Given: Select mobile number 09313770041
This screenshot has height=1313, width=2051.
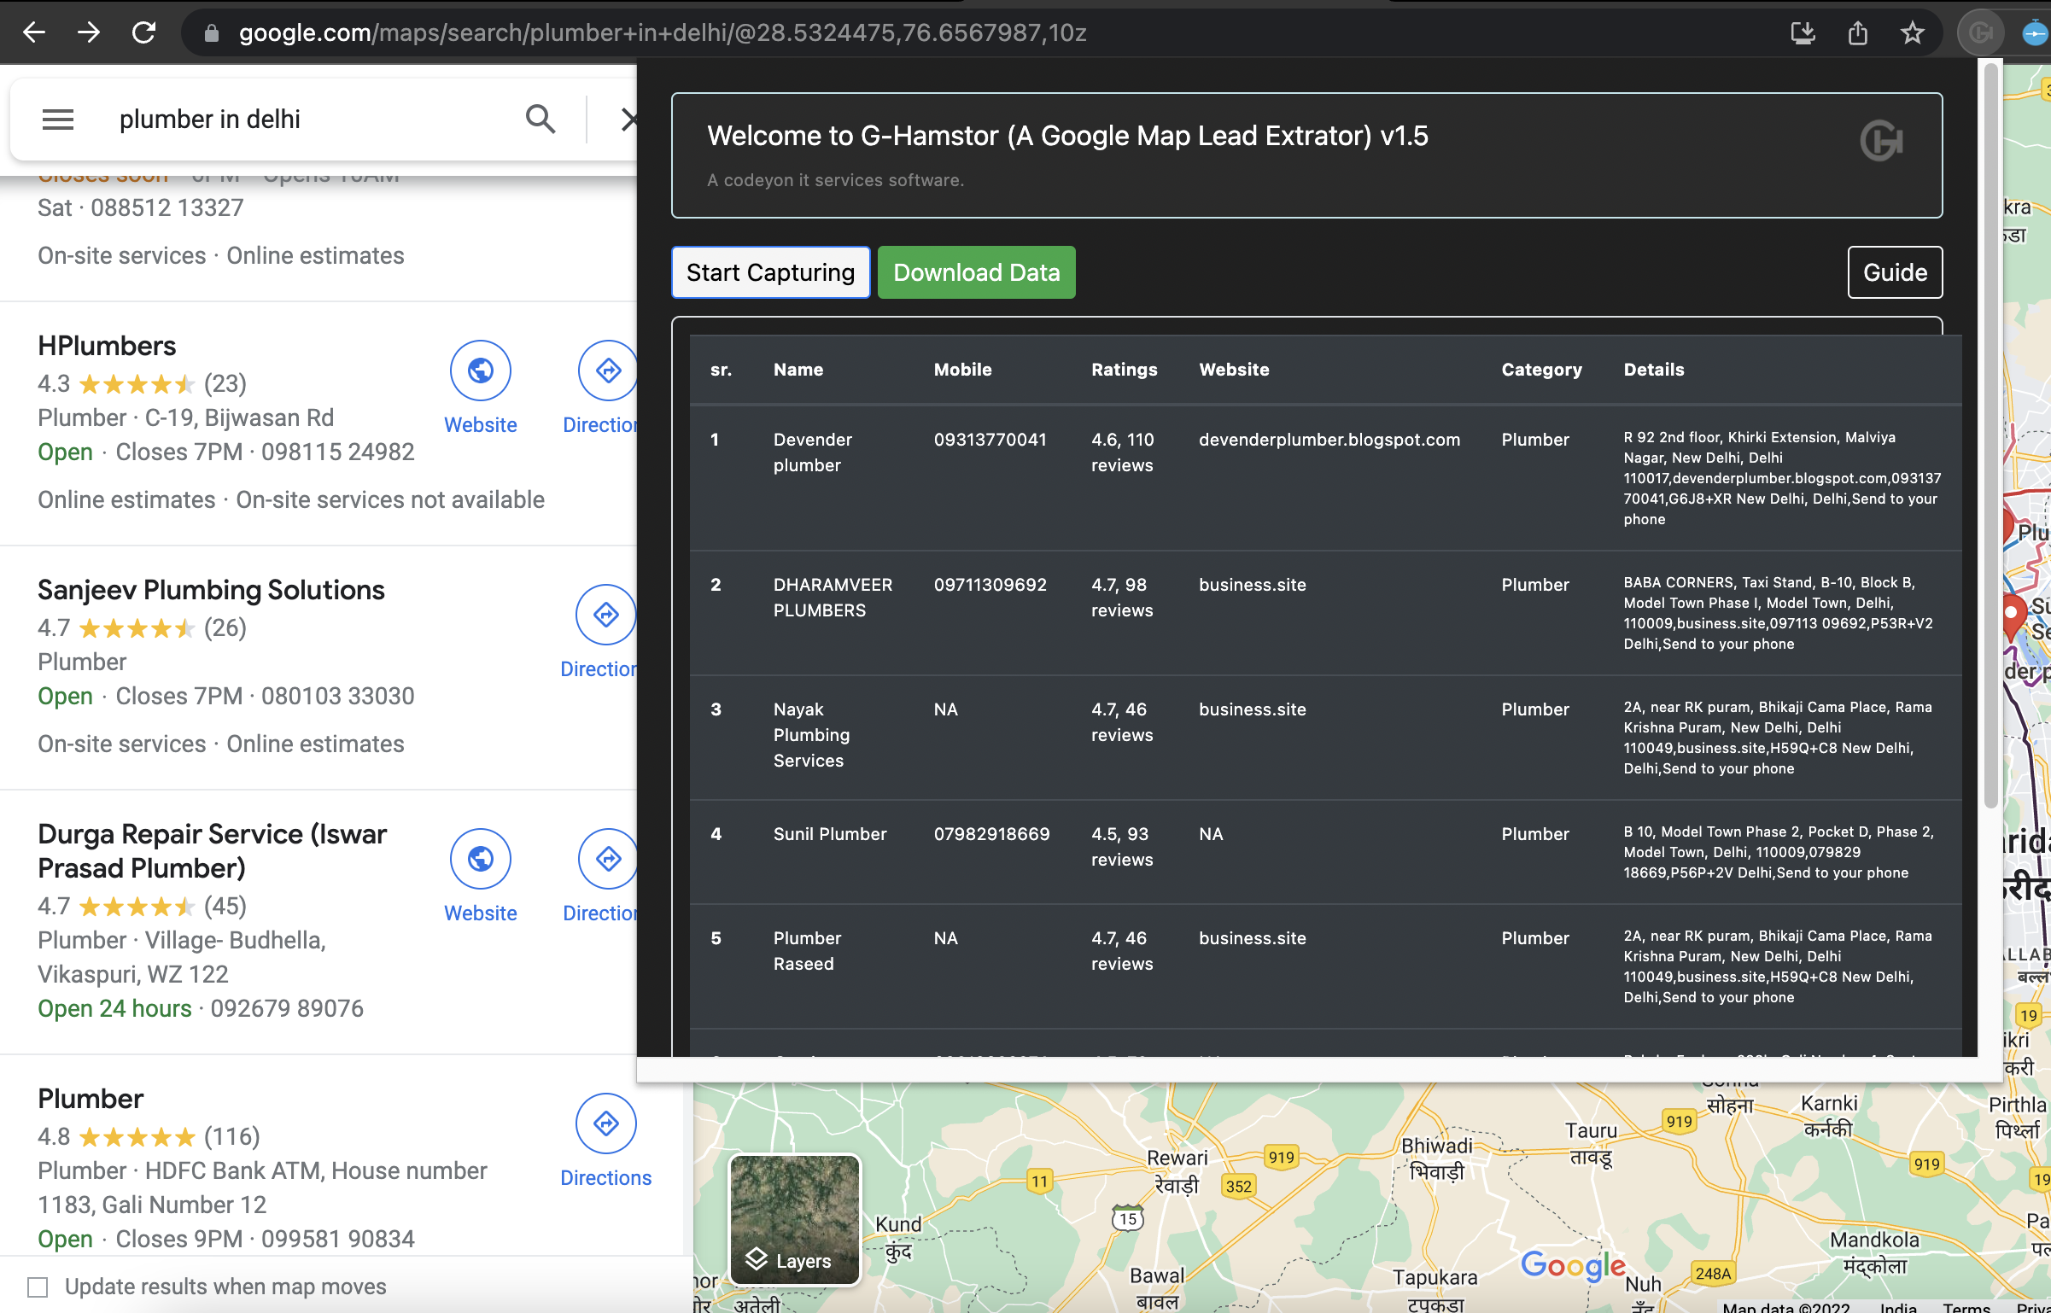Looking at the screenshot, I should pyautogui.click(x=990, y=440).
